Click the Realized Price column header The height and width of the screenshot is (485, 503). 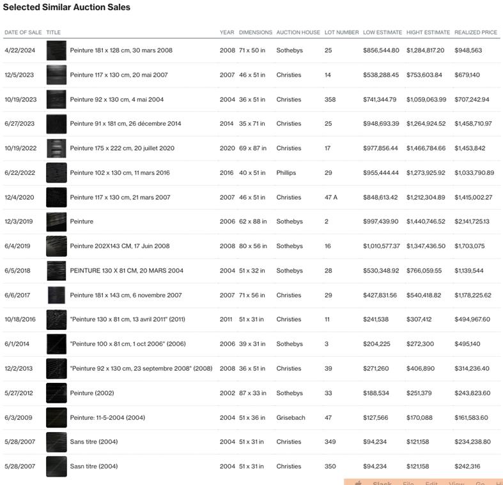point(476,33)
